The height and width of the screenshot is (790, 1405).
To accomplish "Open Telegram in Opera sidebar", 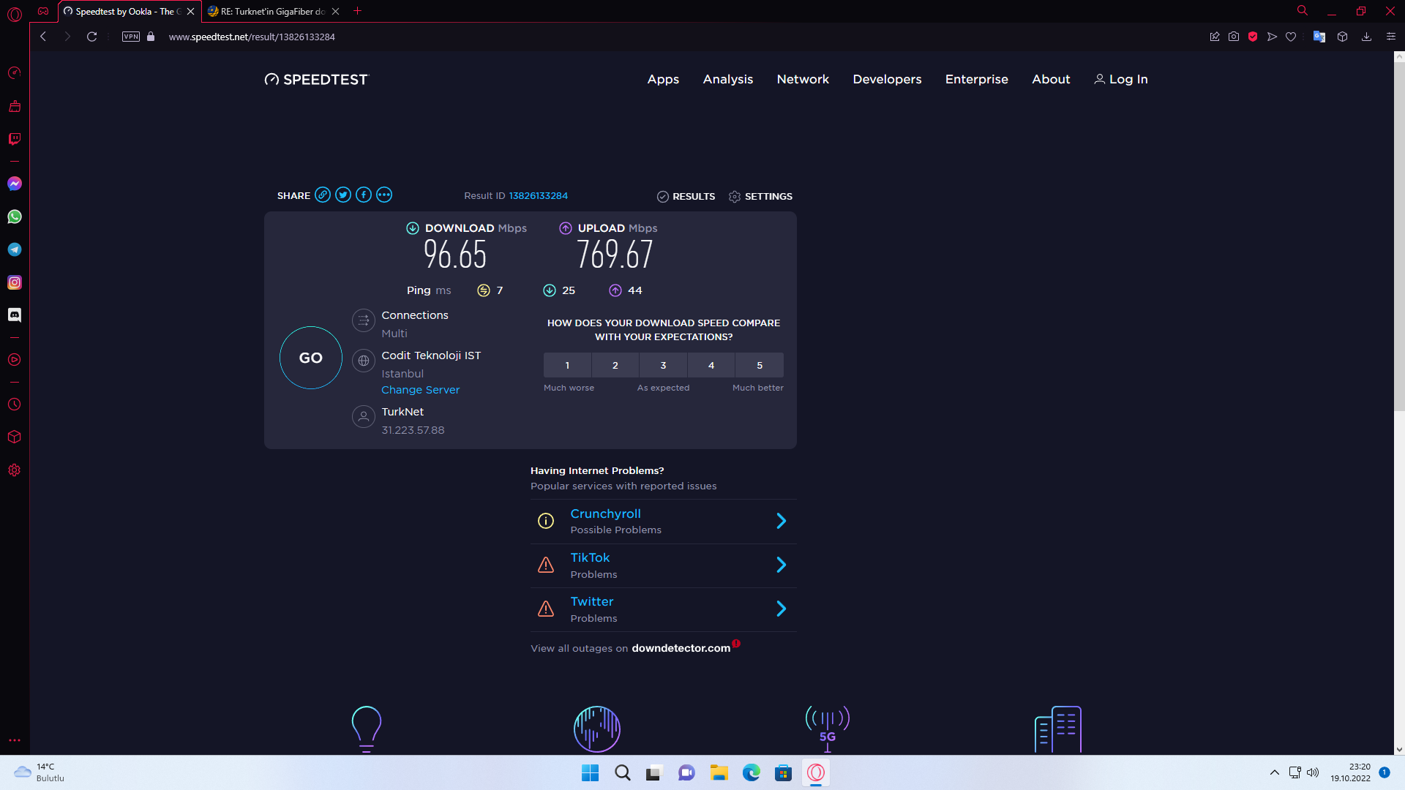I will (15, 249).
